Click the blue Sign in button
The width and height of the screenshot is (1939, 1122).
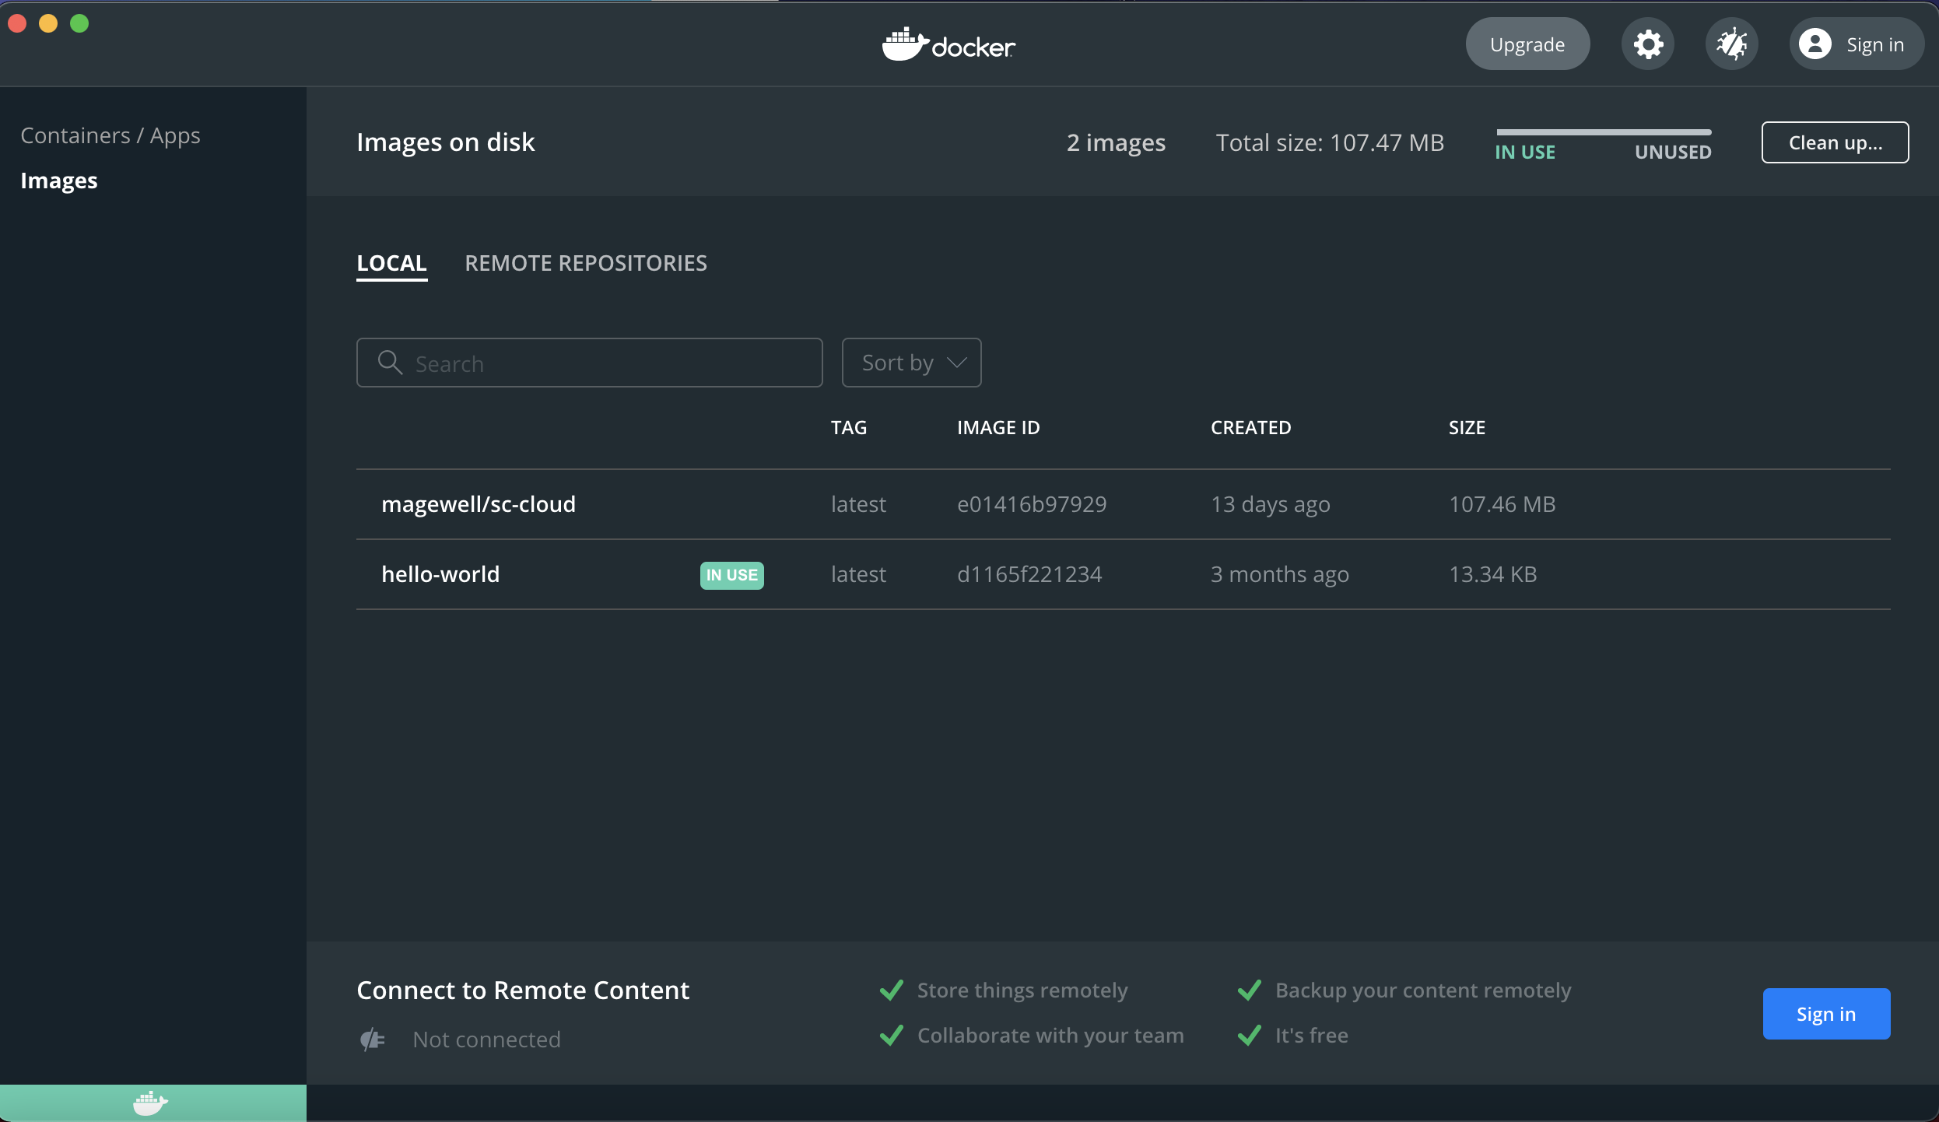click(1825, 1014)
